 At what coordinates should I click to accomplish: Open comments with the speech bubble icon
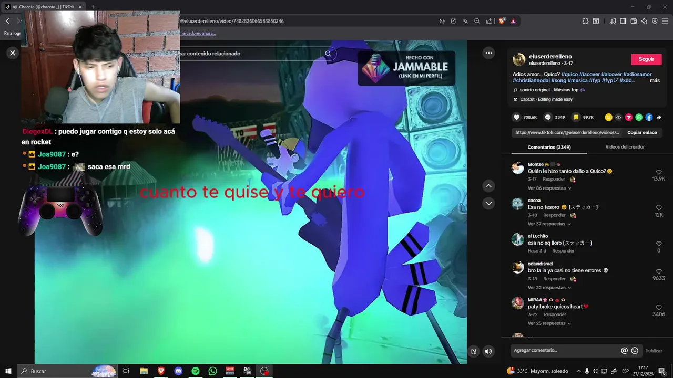(x=548, y=117)
